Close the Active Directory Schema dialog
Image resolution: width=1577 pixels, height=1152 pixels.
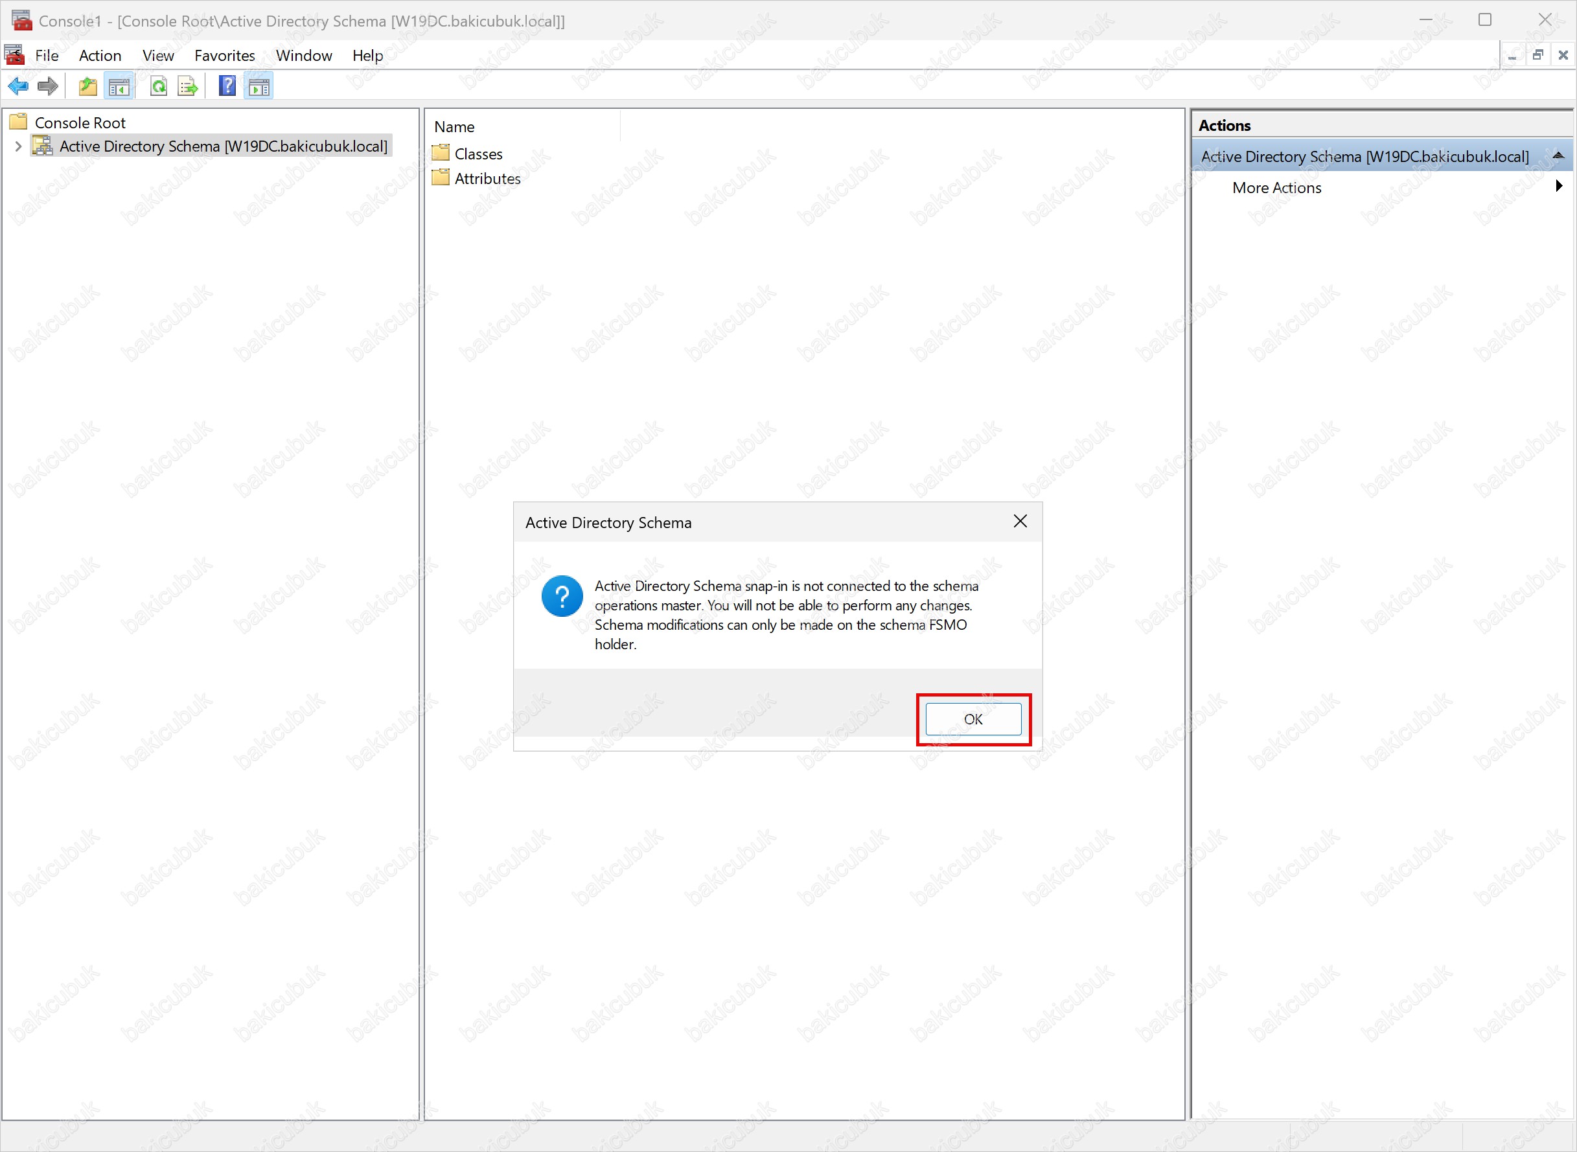coord(1020,521)
